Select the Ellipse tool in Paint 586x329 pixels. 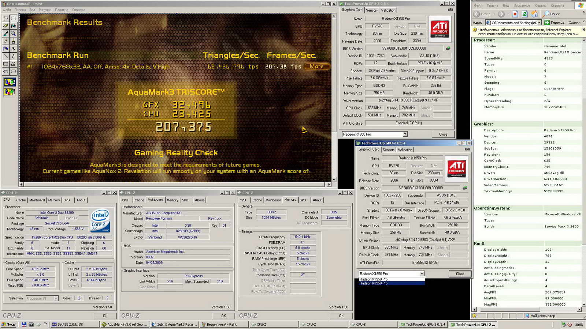(x=6, y=72)
